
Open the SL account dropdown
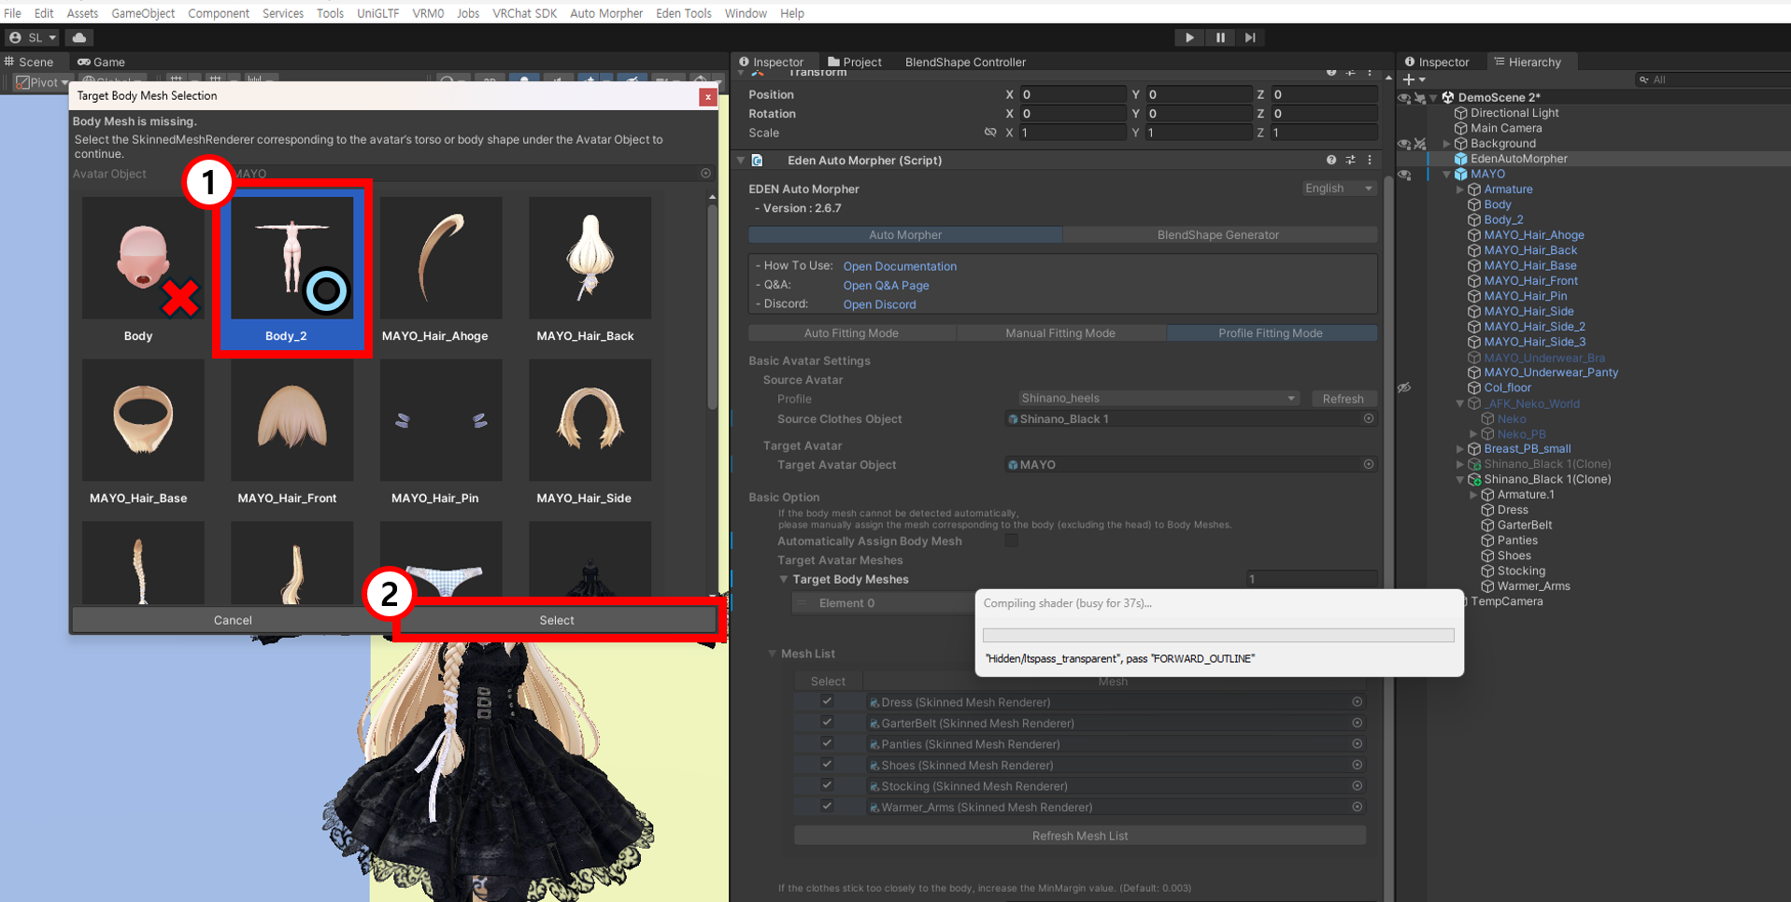coord(33,37)
